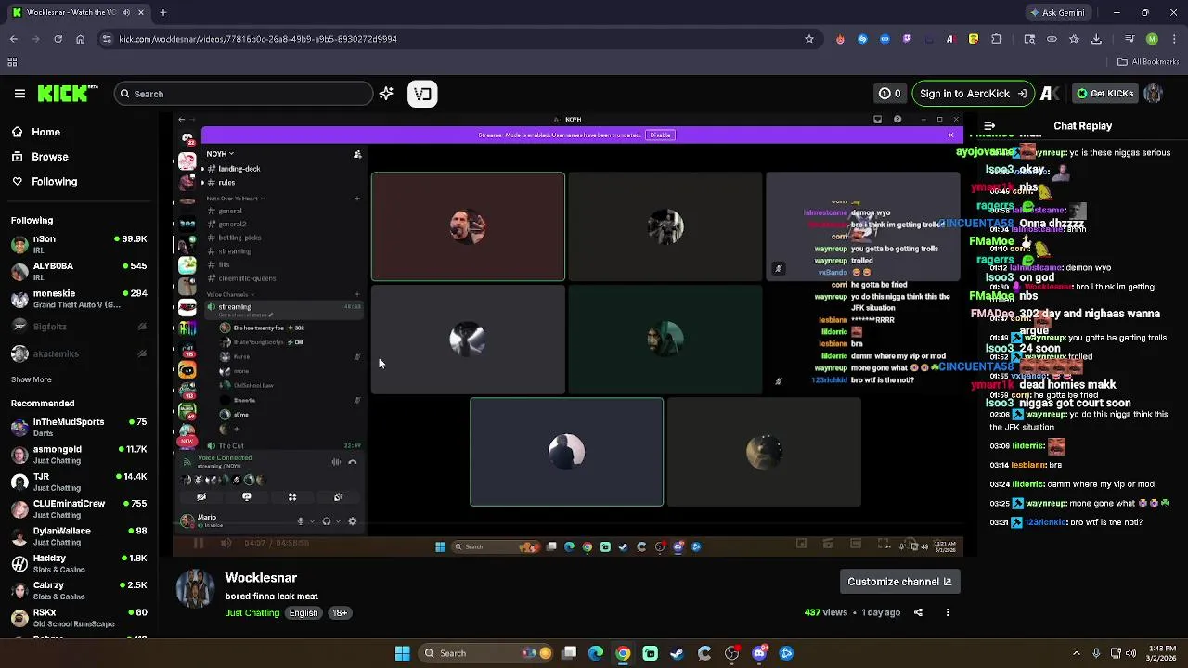Open the Chrome profile avatar M
Screen dimensions: 1188x668
pyautogui.click(x=1152, y=39)
